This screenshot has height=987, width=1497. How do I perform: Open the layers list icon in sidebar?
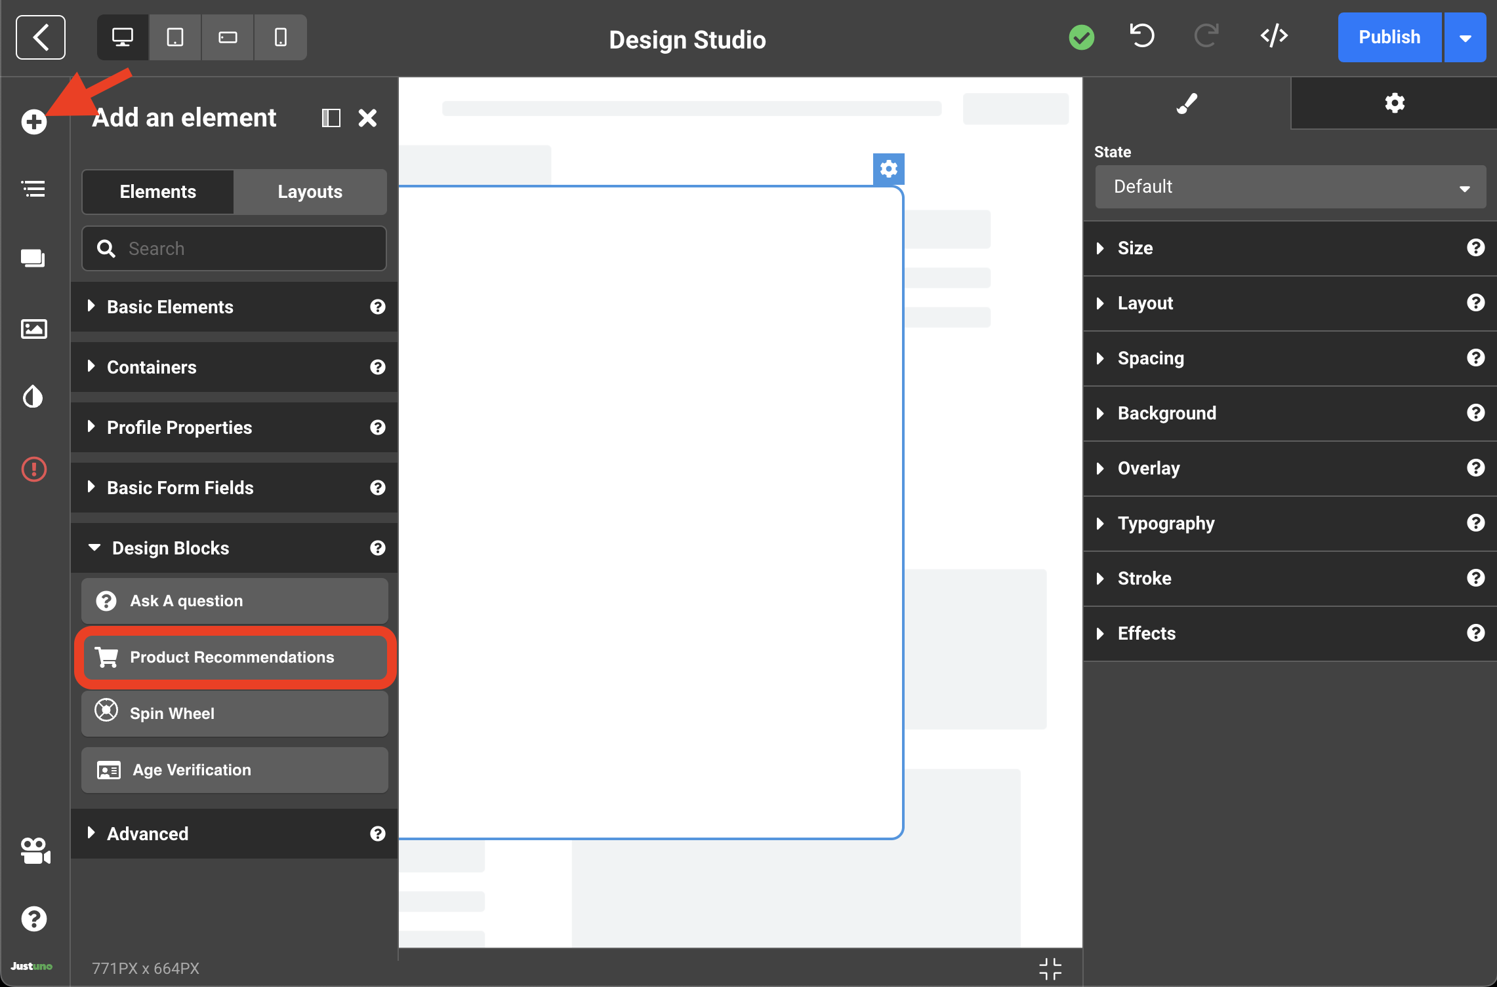click(x=33, y=189)
